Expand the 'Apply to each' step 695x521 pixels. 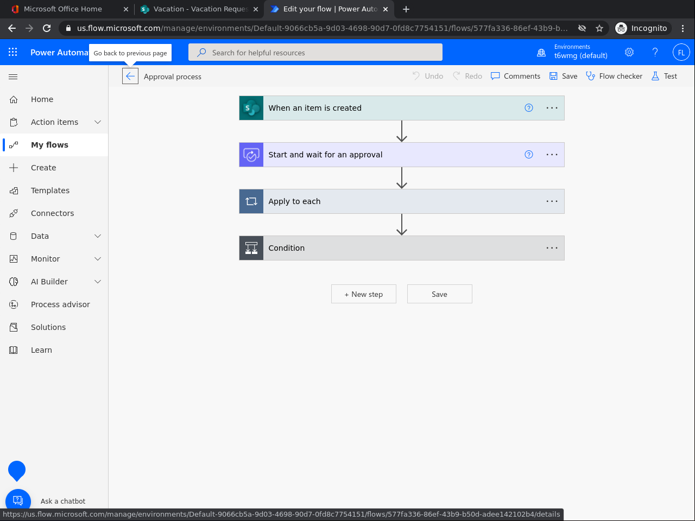point(402,201)
